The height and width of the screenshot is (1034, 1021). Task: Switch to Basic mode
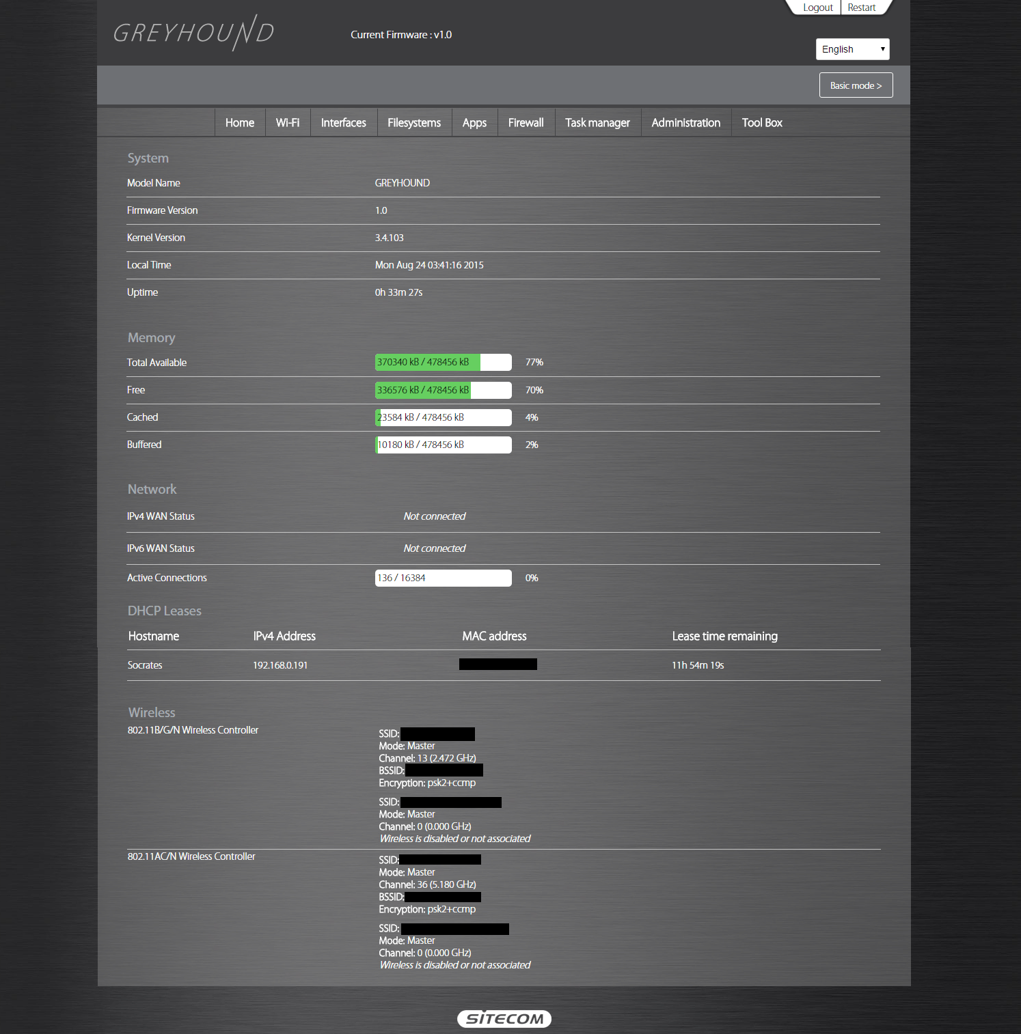click(856, 85)
